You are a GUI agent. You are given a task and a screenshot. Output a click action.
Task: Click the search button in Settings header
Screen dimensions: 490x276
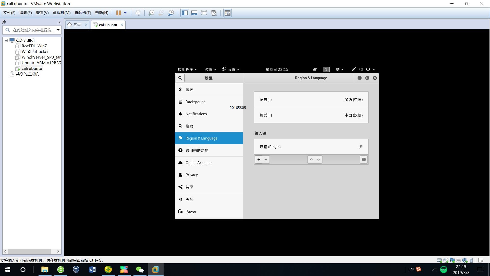tap(180, 78)
